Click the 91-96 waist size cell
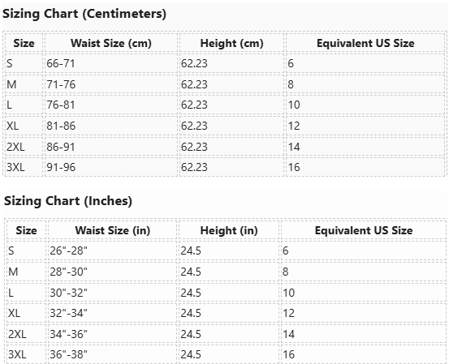 click(x=111, y=167)
